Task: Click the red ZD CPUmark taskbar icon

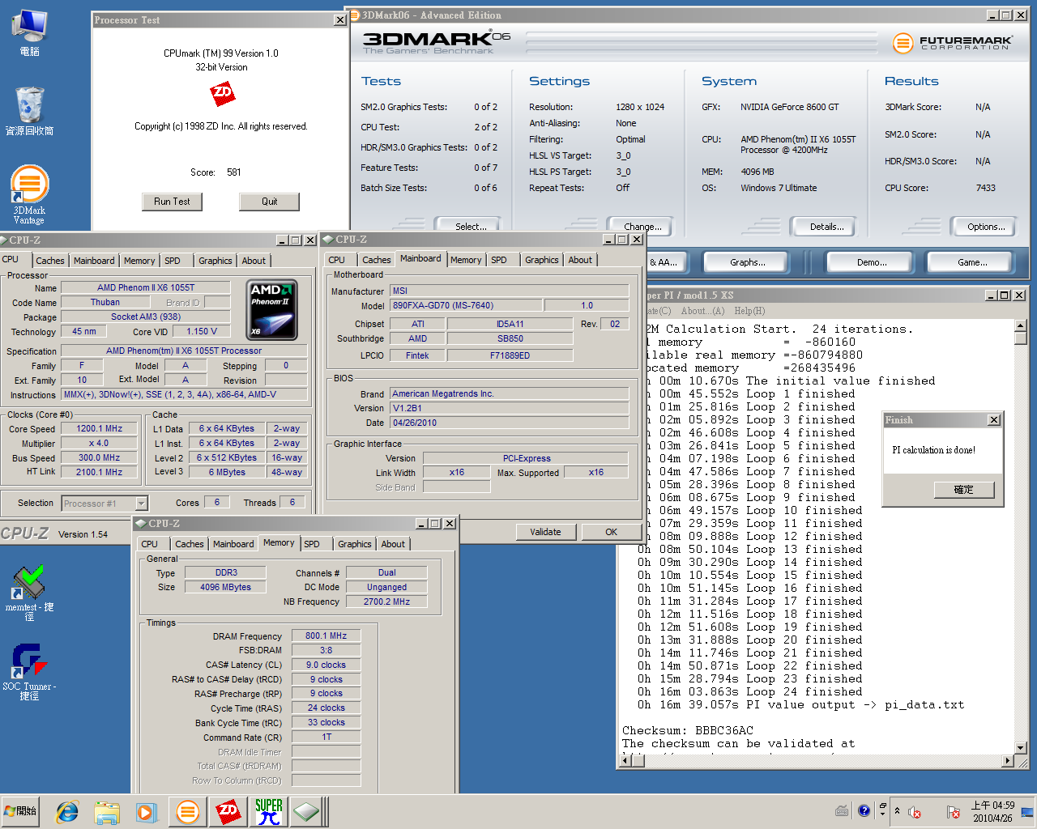Action: 228,811
